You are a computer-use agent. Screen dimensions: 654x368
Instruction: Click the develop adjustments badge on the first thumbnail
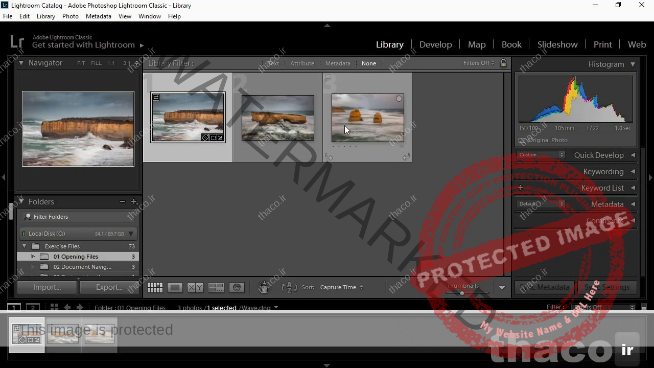pos(220,137)
